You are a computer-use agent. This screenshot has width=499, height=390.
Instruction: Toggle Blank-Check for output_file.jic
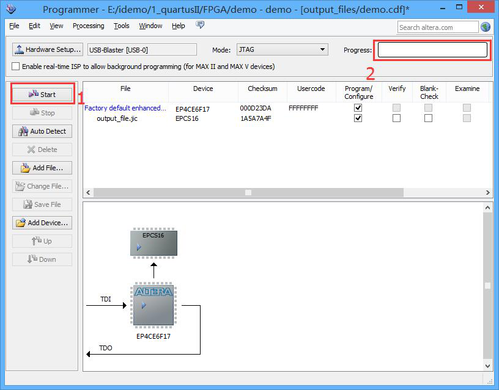428,118
